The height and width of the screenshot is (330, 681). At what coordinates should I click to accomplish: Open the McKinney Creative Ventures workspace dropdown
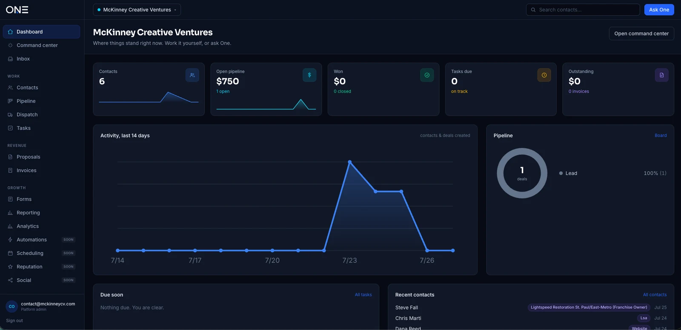[137, 10]
